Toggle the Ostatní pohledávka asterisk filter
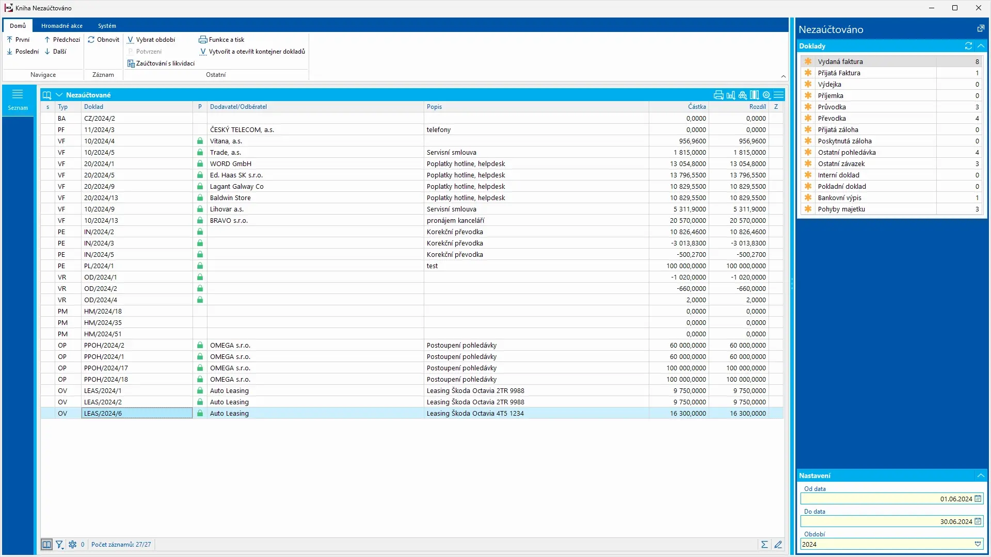Viewport: 991px width, 557px height. point(808,152)
